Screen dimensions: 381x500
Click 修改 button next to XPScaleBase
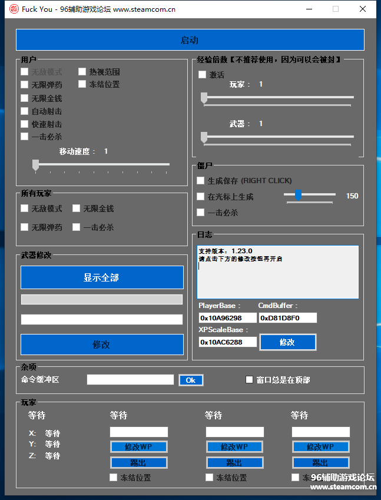288,342
